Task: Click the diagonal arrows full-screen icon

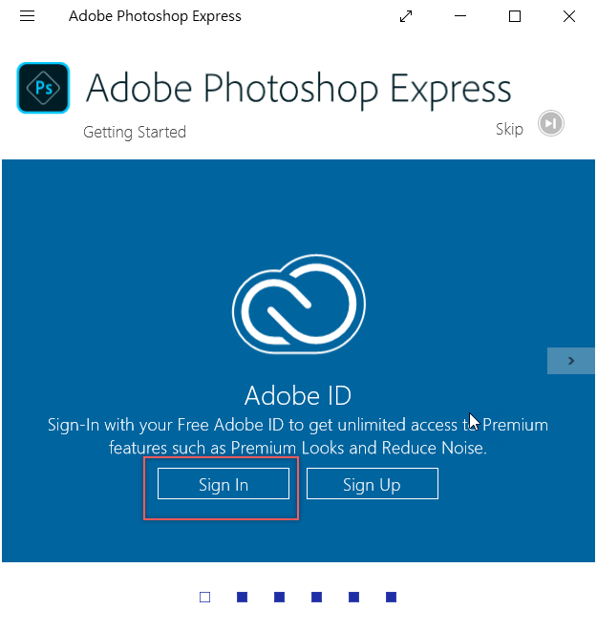Action: [x=406, y=16]
